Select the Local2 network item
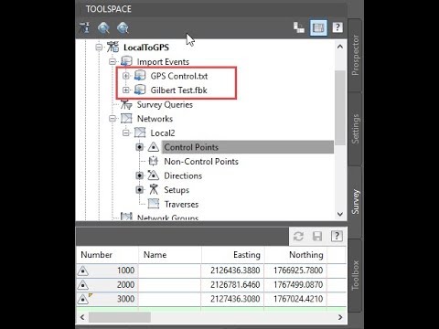 pos(163,133)
